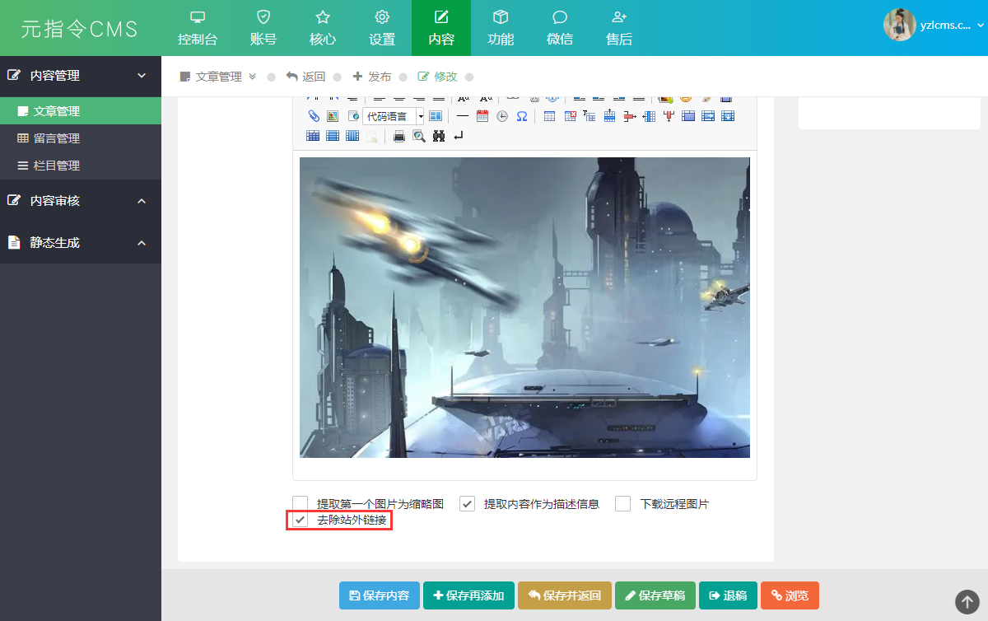Insert the date using the calendar icon
This screenshot has height=621, width=988.
[x=482, y=116]
